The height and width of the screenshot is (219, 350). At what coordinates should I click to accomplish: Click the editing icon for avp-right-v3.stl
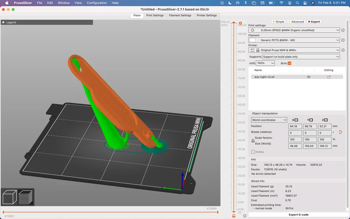tap(329, 77)
